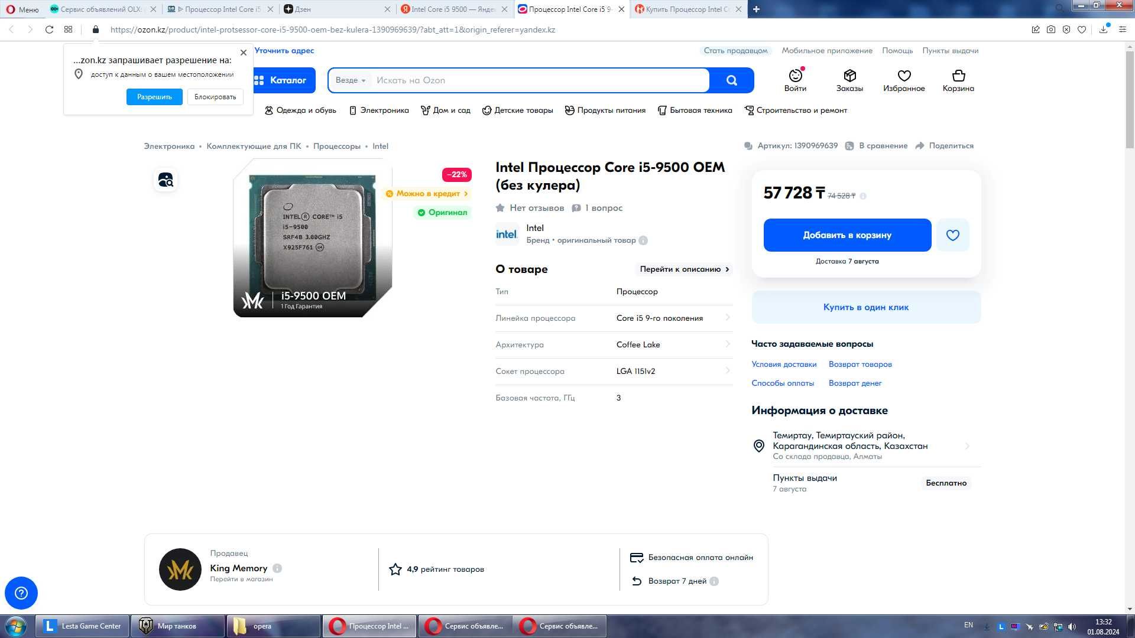The width and height of the screenshot is (1135, 638).
Task: Switch to Сервис объявлений OLX tab
Action: (x=103, y=9)
